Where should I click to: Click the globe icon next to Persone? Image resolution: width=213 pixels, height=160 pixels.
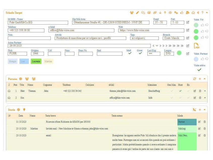[20, 79]
